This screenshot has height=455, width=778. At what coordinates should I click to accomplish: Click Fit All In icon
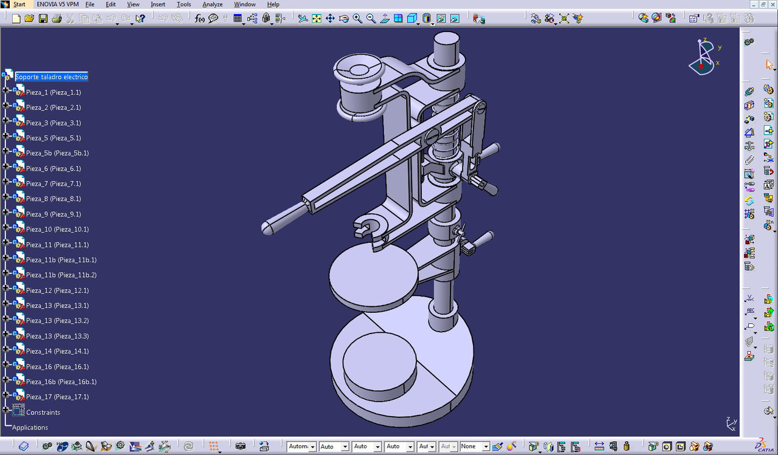click(317, 19)
